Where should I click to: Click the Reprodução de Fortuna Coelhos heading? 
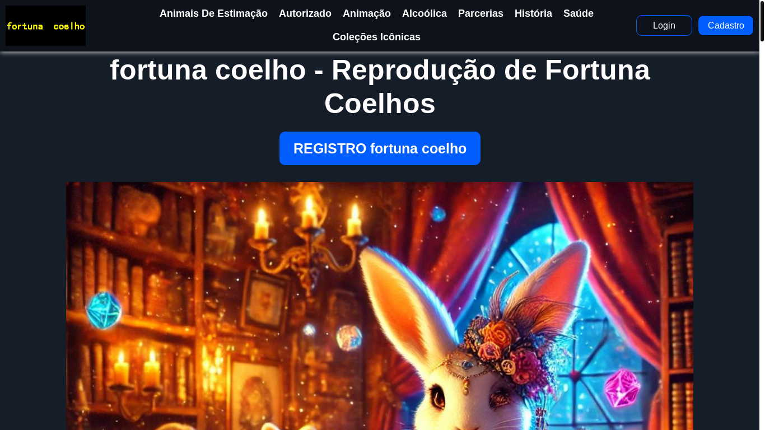(380, 87)
